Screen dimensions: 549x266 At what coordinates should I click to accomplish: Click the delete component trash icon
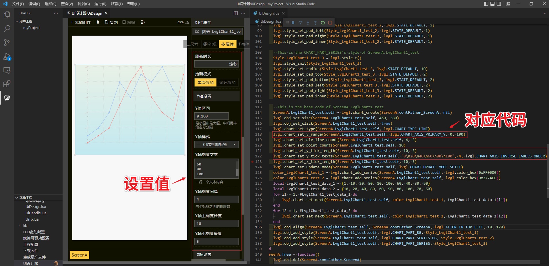pyautogui.click(x=98, y=22)
